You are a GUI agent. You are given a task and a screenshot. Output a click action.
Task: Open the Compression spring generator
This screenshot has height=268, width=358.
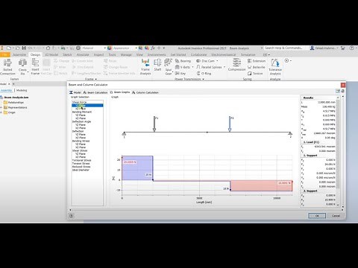[x=236, y=65]
